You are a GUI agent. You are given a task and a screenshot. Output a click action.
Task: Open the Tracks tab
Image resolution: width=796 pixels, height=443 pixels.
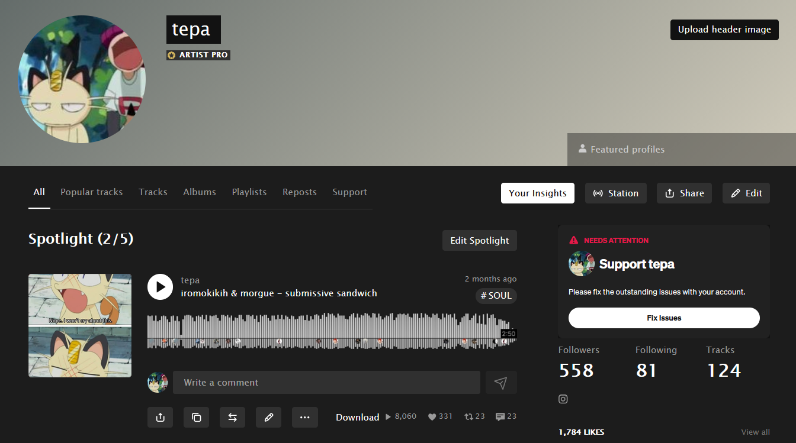[x=153, y=192]
